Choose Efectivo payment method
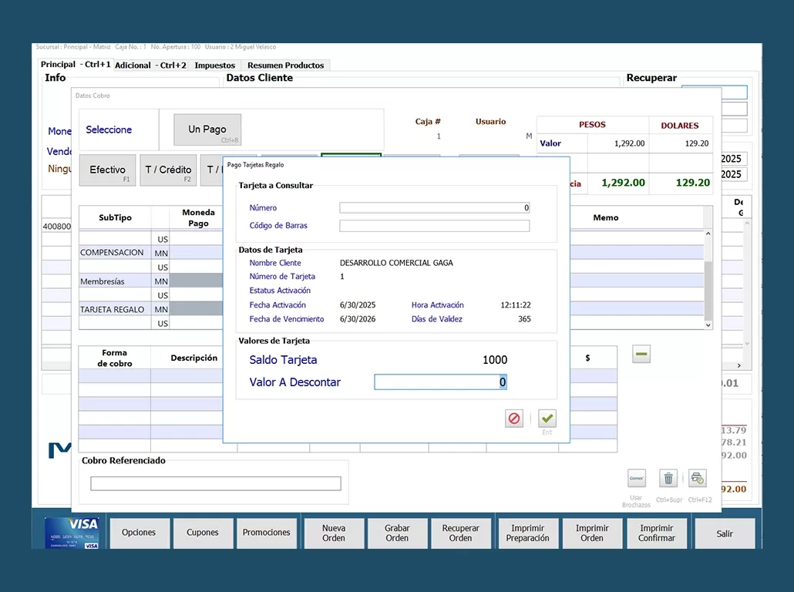 point(108,170)
